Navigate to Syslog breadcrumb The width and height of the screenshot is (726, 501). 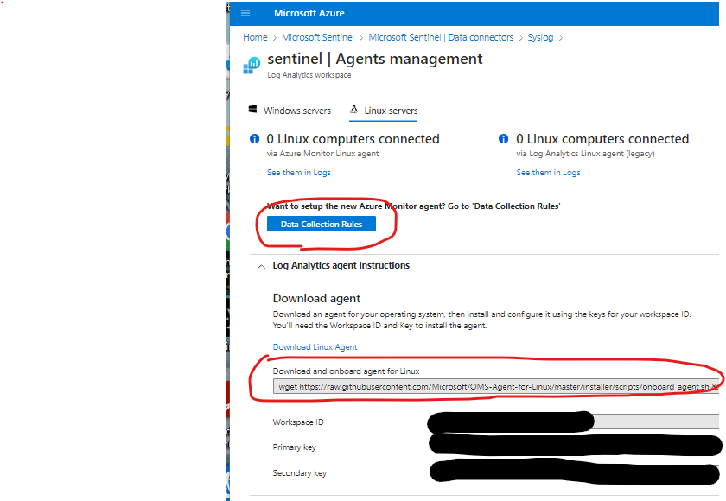point(540,37)
